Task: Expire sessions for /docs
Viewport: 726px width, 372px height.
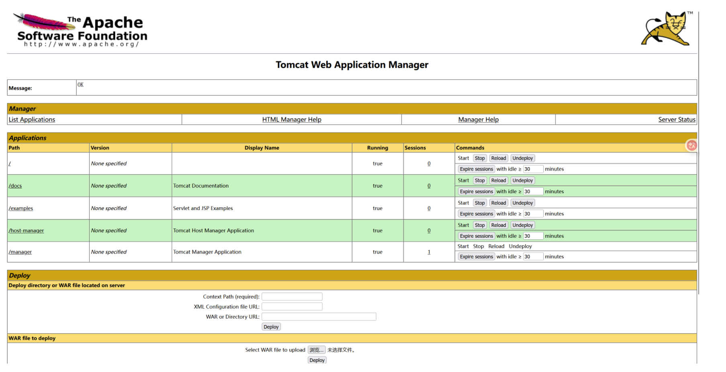Action: (477, 192)
